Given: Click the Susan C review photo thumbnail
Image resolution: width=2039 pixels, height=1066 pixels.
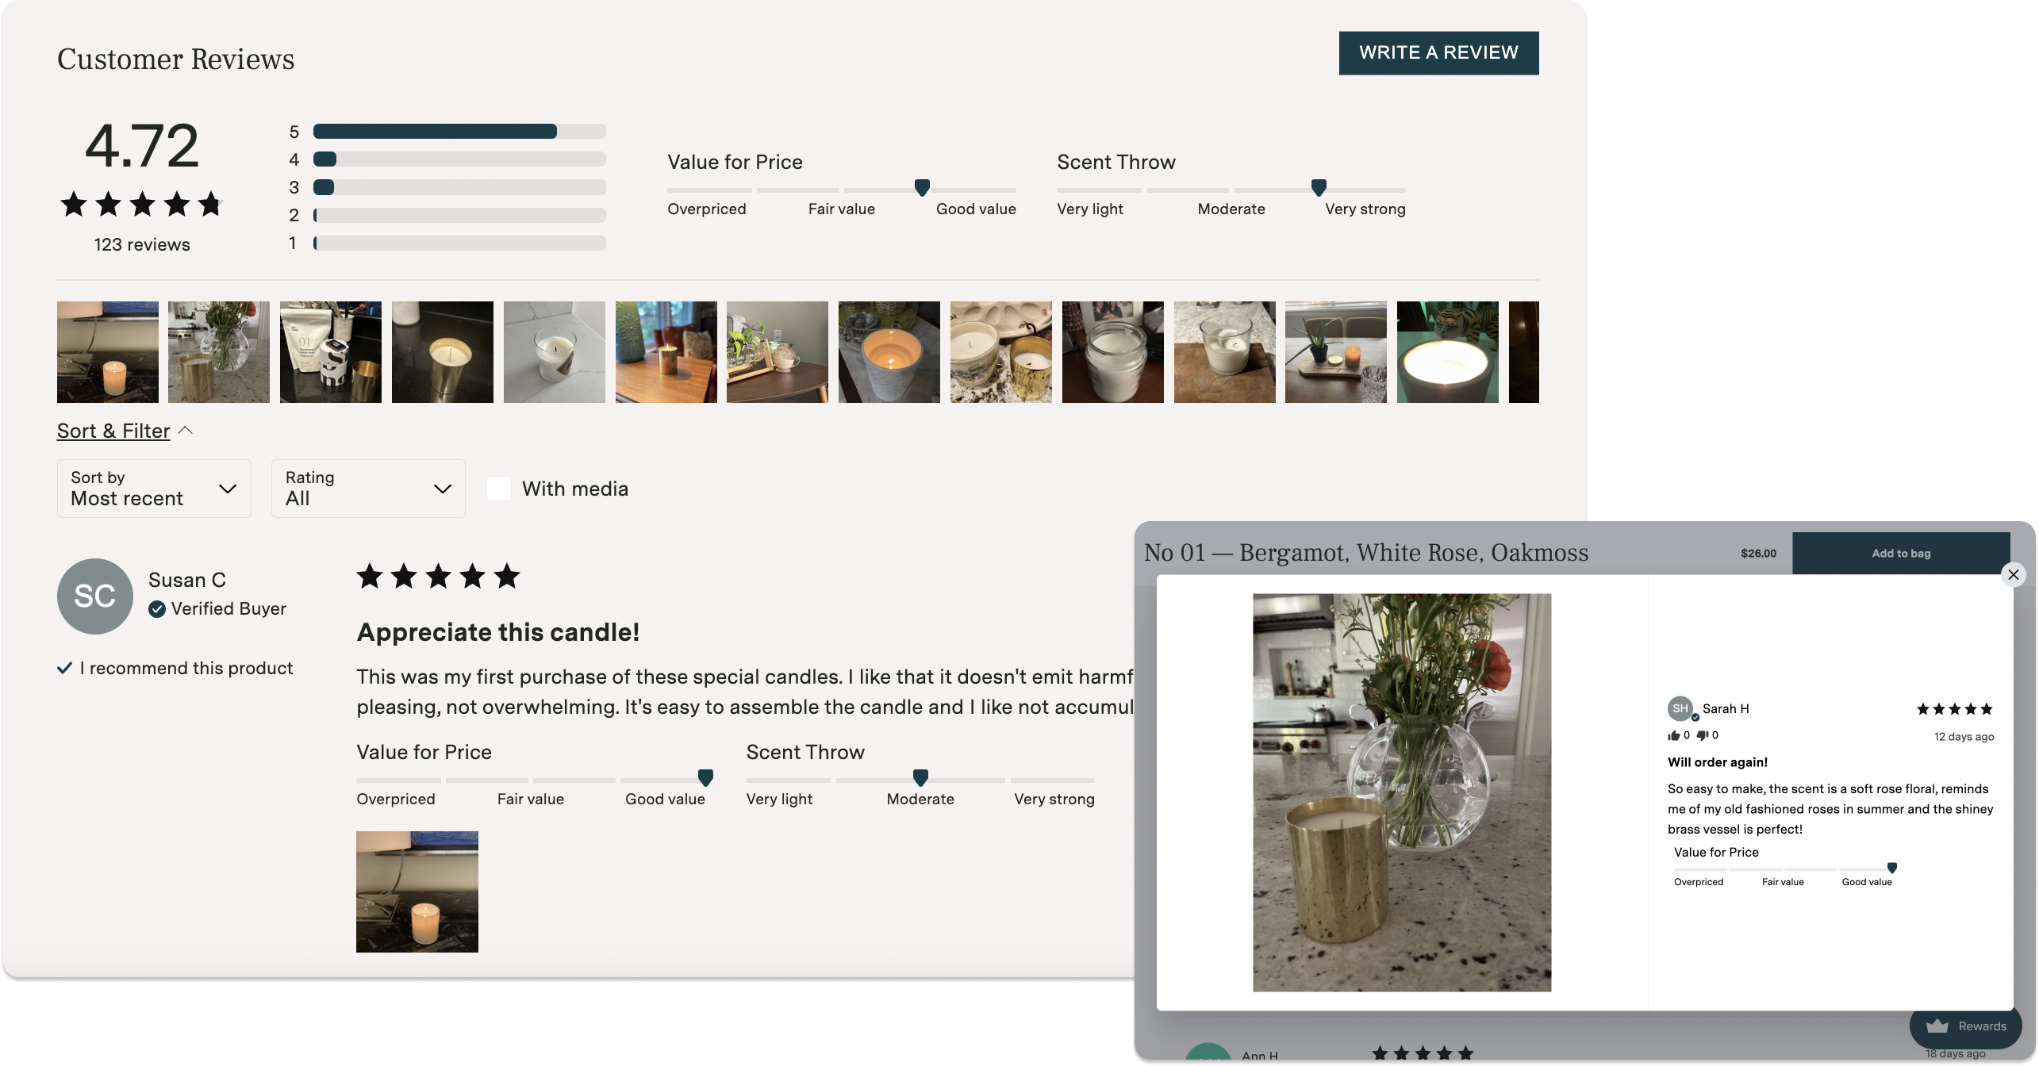Looking at the screenshot, I should 417,891.
